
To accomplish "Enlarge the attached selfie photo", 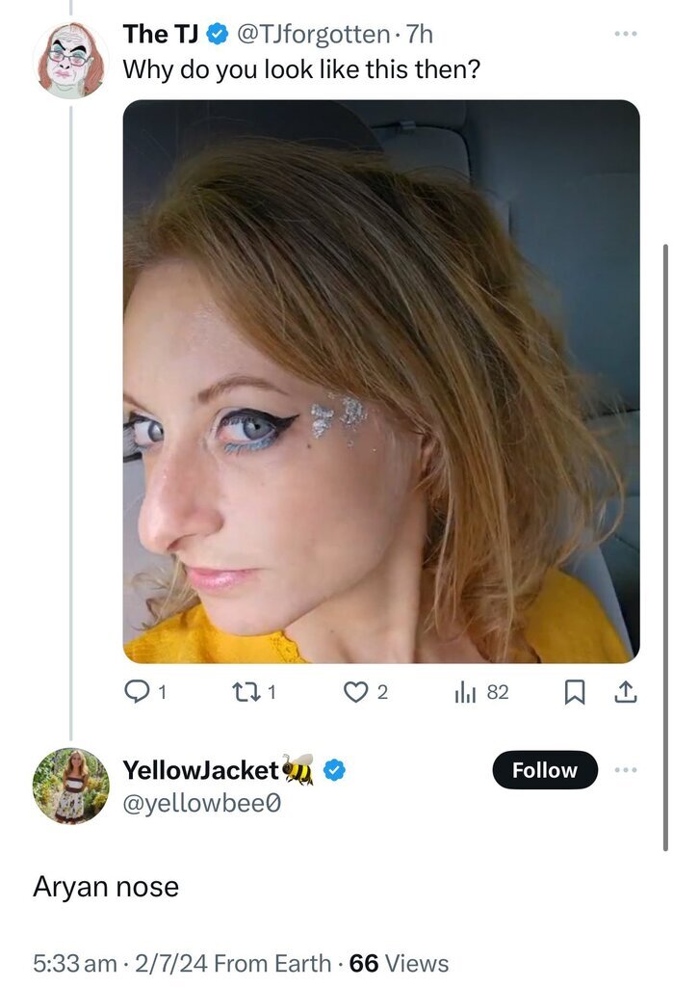I will coord(381,382).
